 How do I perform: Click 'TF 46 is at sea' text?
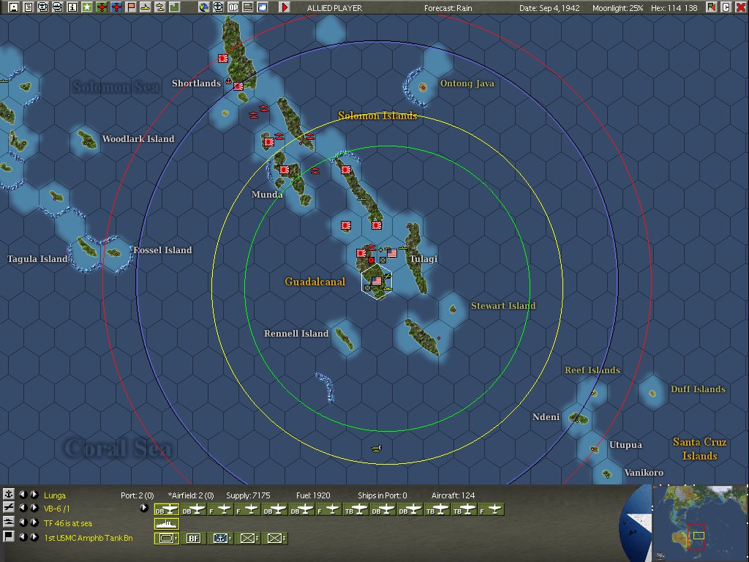(68, 523)
